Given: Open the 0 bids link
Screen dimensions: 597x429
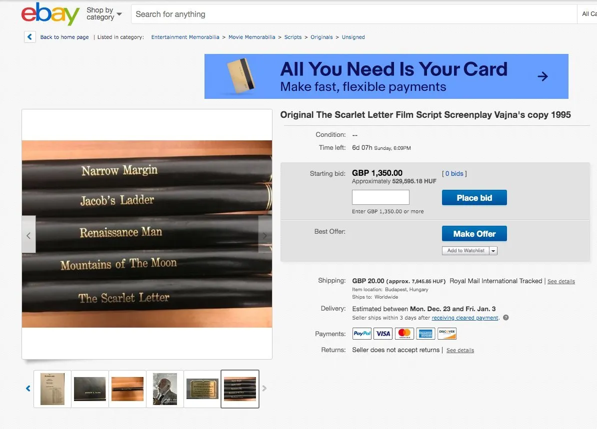Looking at the screenshot, I should click(454, 173).
